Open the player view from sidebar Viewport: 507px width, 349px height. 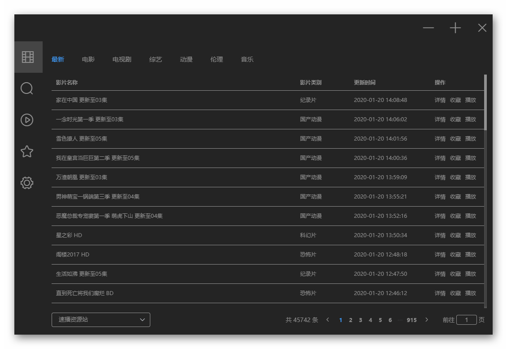click(x=27, y=120)
